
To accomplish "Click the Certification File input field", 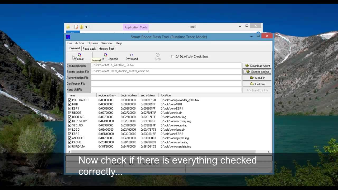I will click(166, 84).
